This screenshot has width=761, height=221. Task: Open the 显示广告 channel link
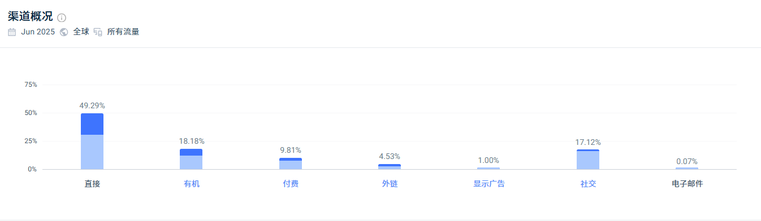click(x=489, y=184)
